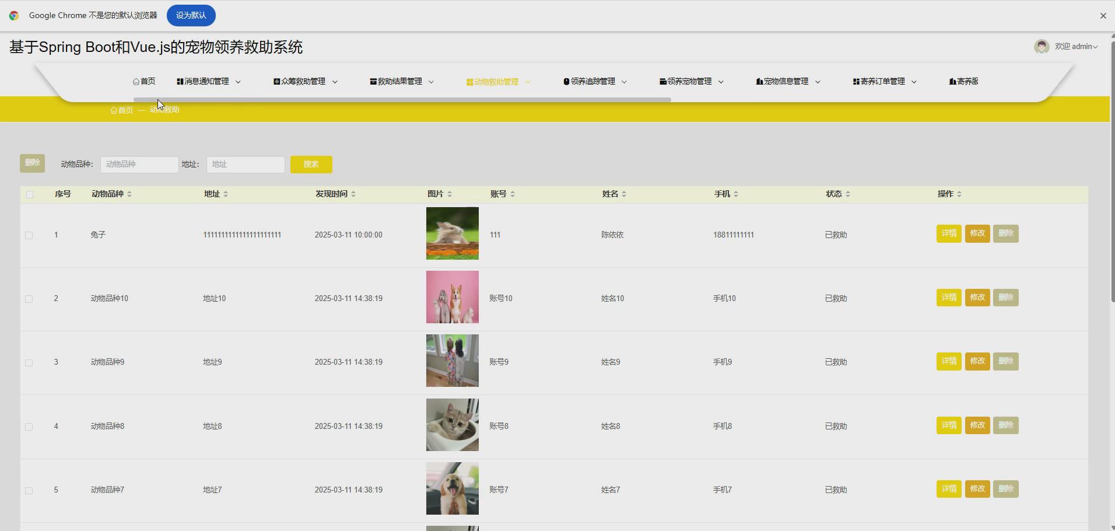Expand 众筹救助管理 dropdown chevron
1115x531 pixels.
pos(335,82)
